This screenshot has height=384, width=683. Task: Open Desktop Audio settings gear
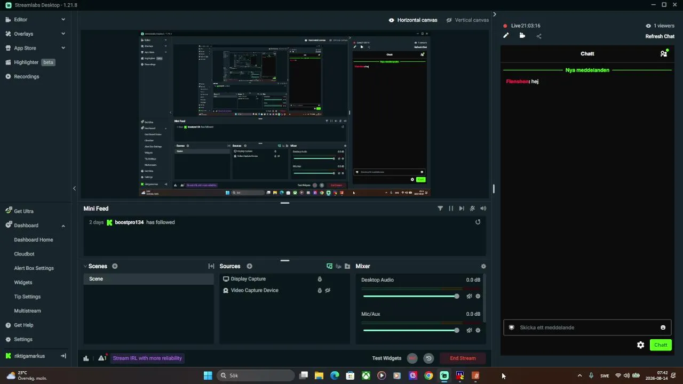[478, 296]
